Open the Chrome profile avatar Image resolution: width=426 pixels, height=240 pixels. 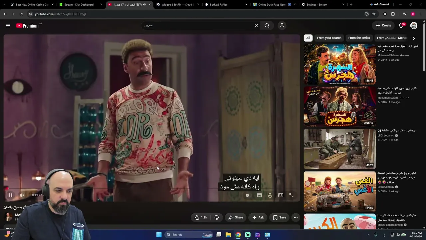click(413, 14)
